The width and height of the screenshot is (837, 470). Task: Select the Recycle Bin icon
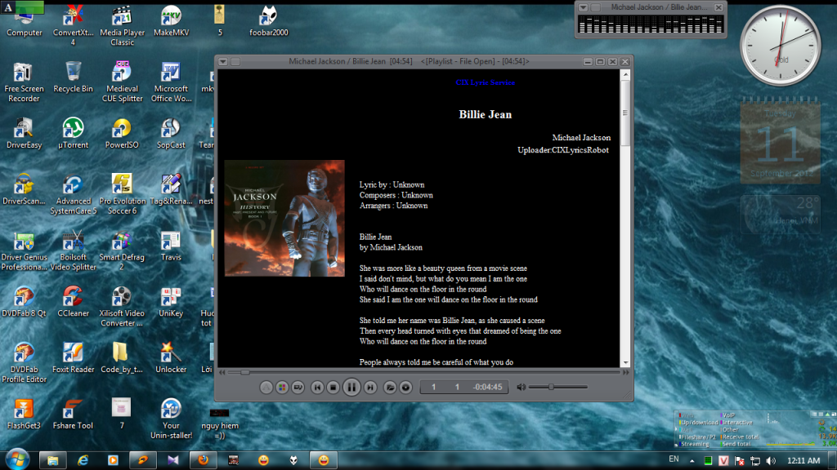73,78
